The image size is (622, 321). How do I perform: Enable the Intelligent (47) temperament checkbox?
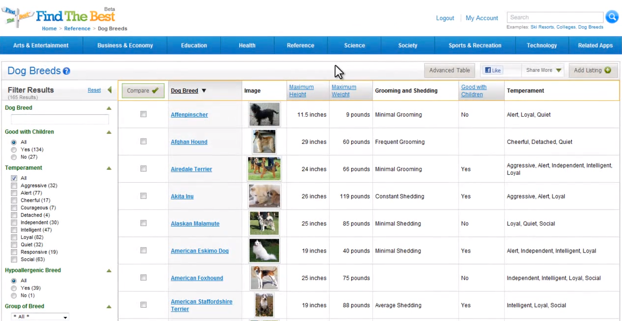(14, 229)
